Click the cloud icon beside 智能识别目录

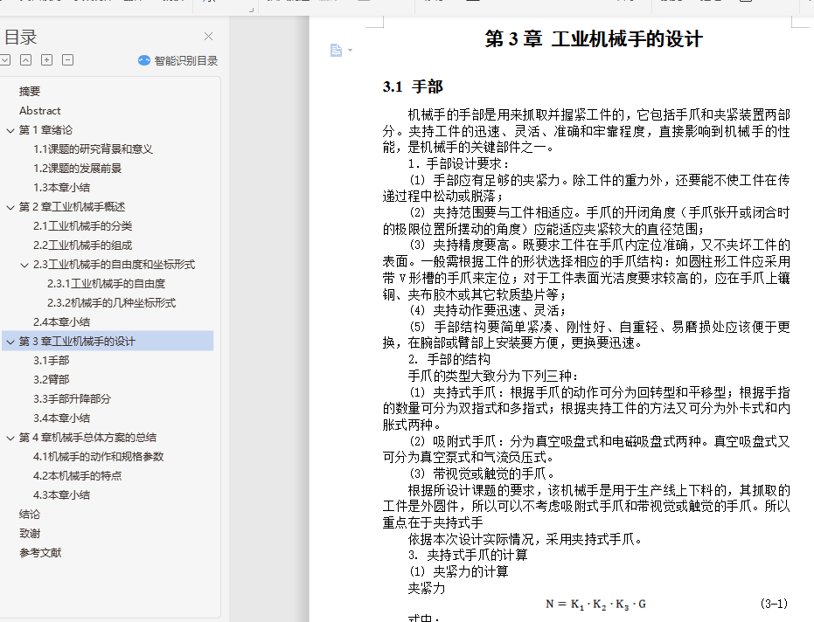pos(143,60)
